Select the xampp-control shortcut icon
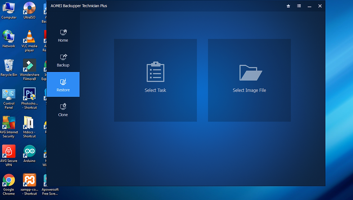 pos(30,185)
